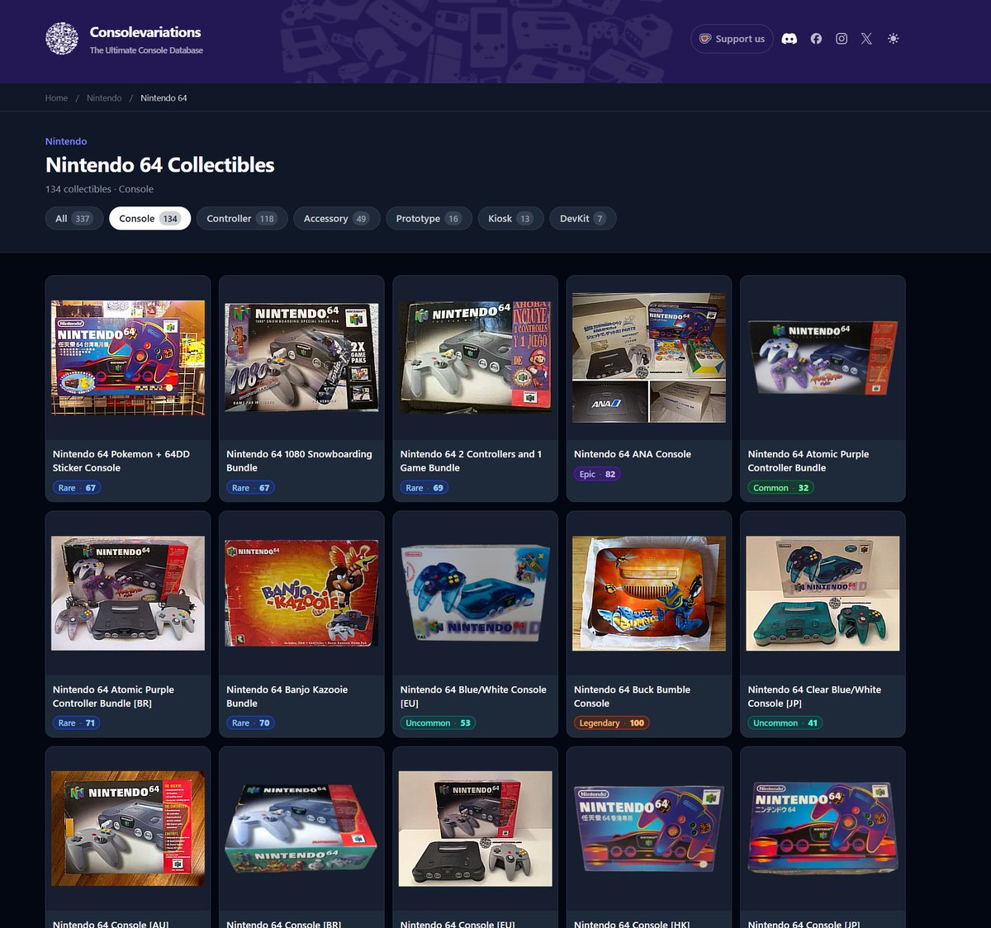
Task: Click the Consolevariations logo icon
Action: click(62, 39)
